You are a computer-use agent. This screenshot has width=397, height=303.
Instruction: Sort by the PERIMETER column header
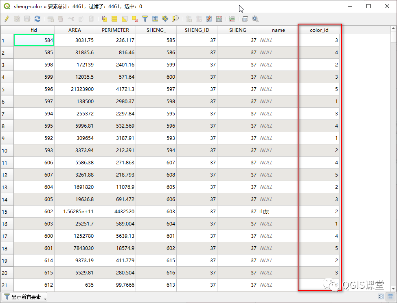[116, 30]
